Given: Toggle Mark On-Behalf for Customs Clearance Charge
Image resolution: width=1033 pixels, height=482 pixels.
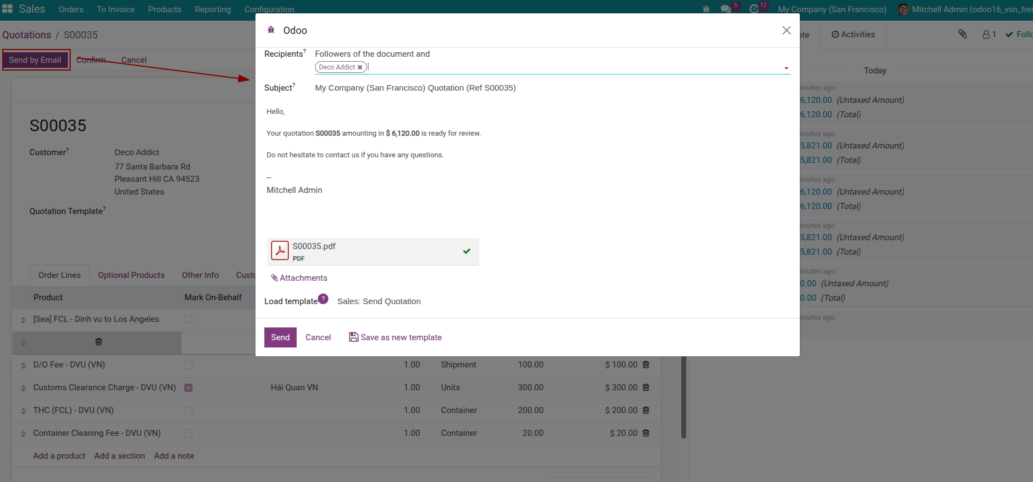Looking at the screenshot, I should [189, 388].
